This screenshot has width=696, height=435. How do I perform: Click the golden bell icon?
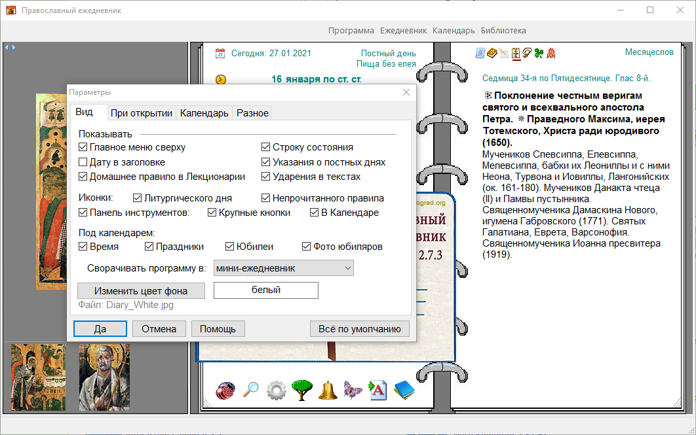tap(328, 391)
